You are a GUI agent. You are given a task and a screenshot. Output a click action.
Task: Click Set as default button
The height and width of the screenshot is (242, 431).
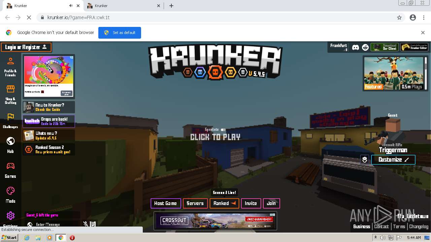[x=120, y=33]
